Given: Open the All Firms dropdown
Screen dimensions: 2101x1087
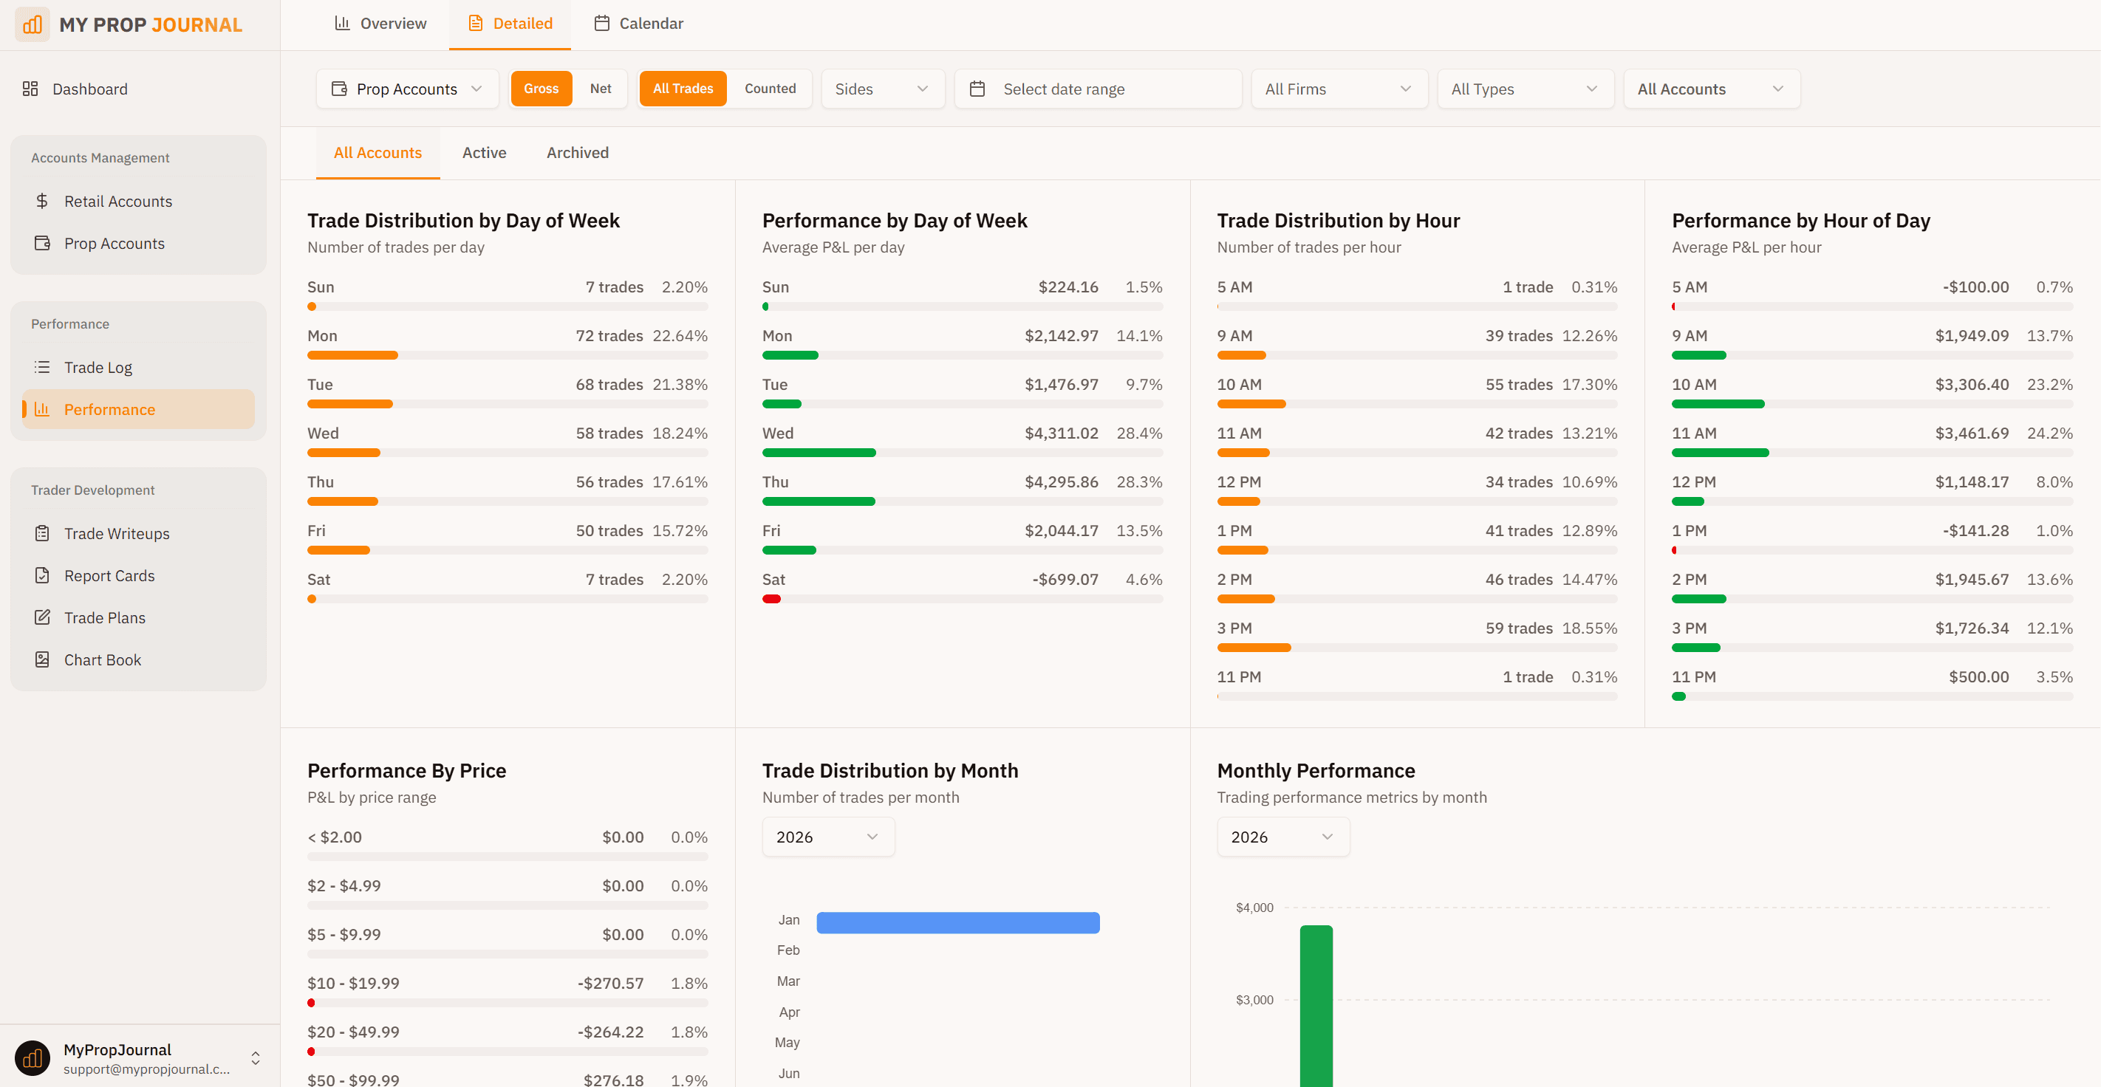Looking at the screenshot, I should [1339, 89].
